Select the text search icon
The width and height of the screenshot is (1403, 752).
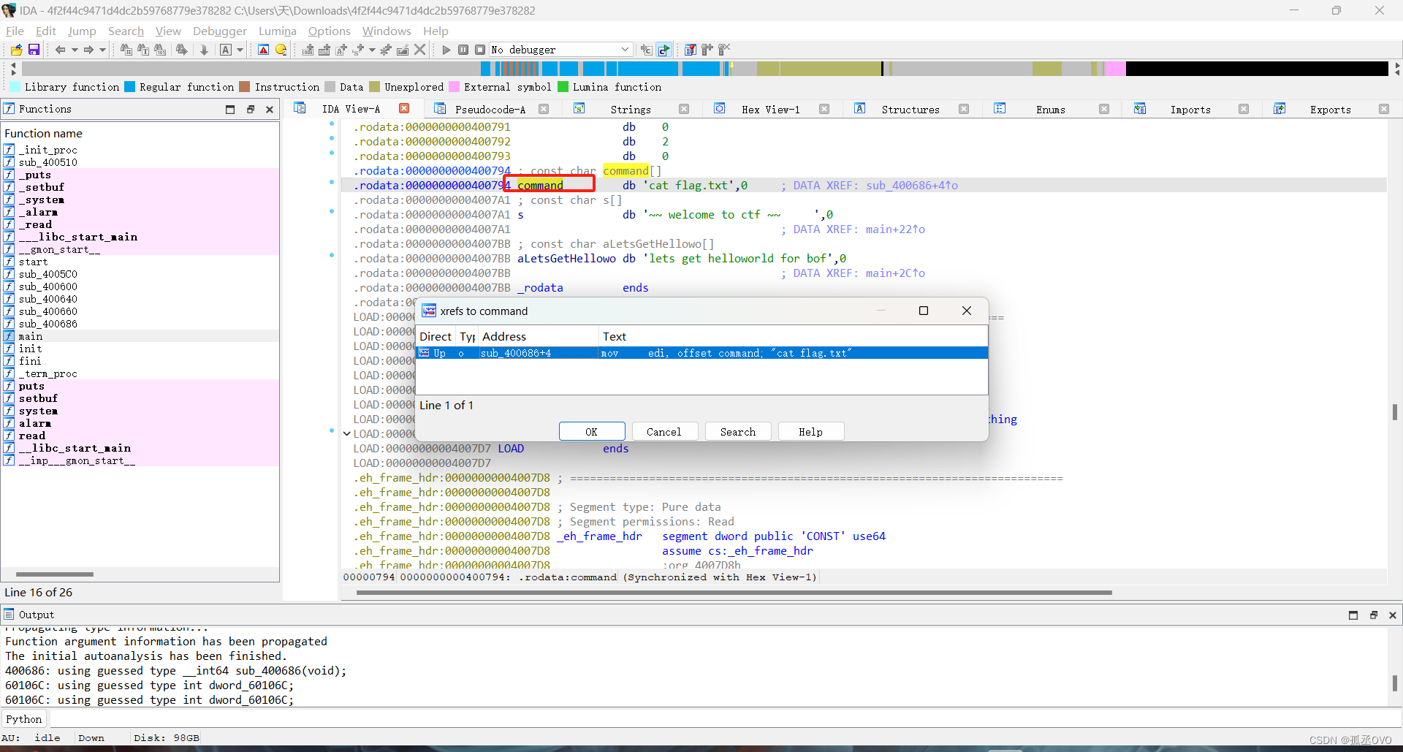(143, 49)
